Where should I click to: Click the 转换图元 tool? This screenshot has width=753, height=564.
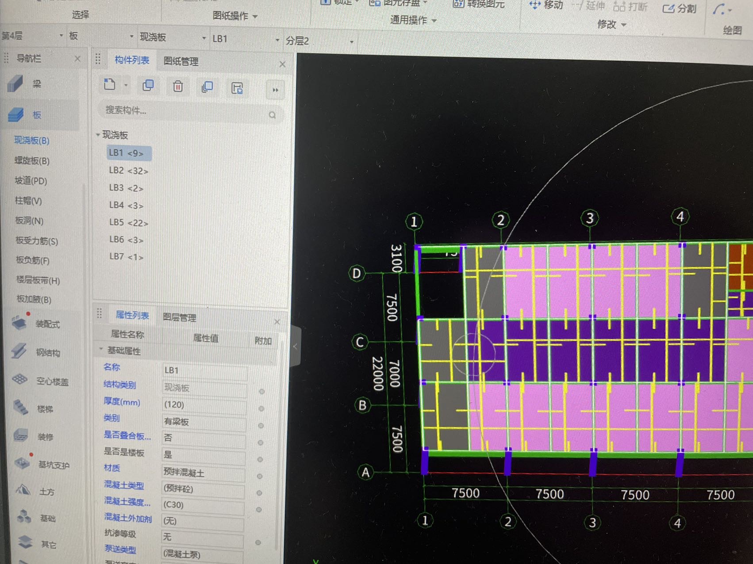point(479,4)
